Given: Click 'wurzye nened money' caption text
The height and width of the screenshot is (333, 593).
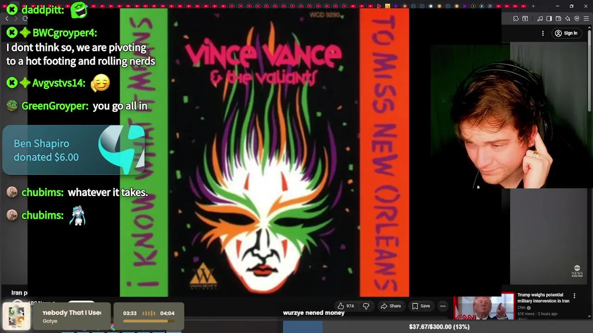Looking at the screenshot, I should pyautogui.click(x=314, y=313).
